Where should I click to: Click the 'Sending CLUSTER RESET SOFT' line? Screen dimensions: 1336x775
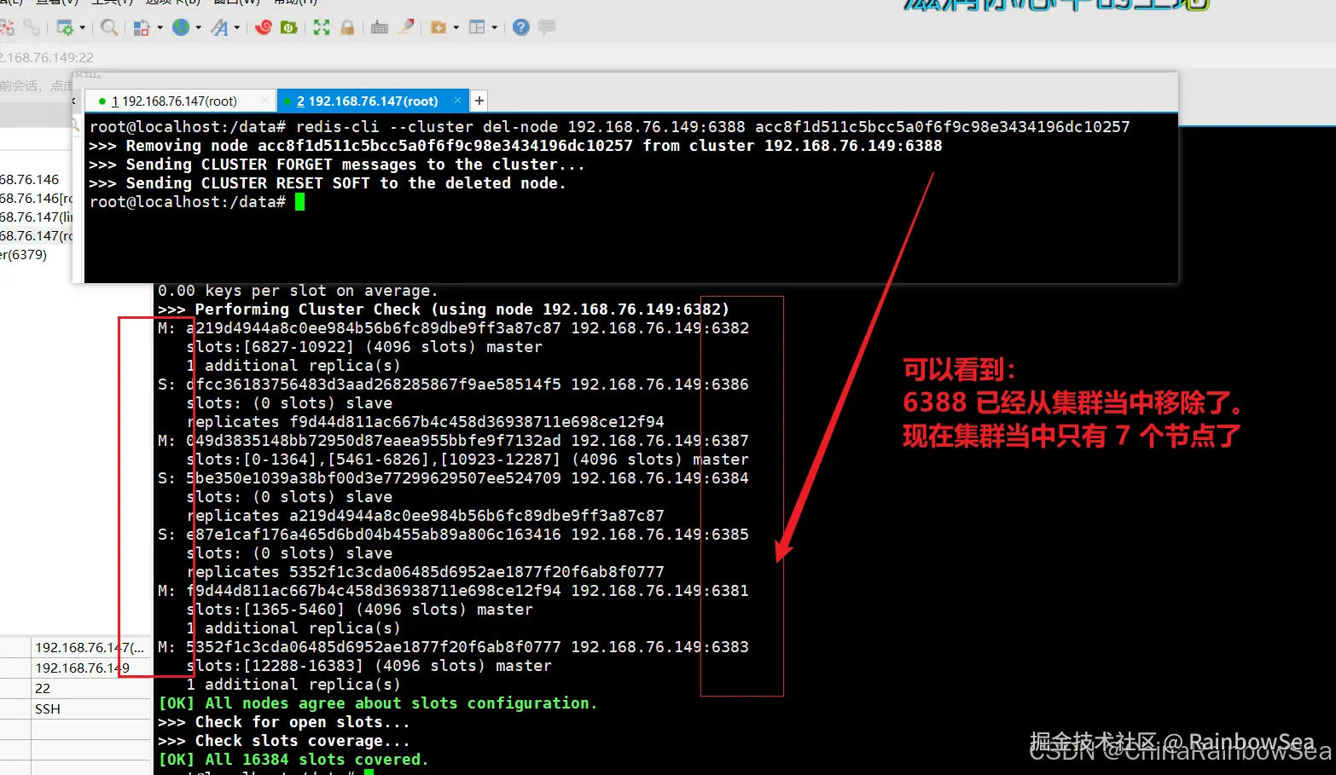tap(328, 183)
